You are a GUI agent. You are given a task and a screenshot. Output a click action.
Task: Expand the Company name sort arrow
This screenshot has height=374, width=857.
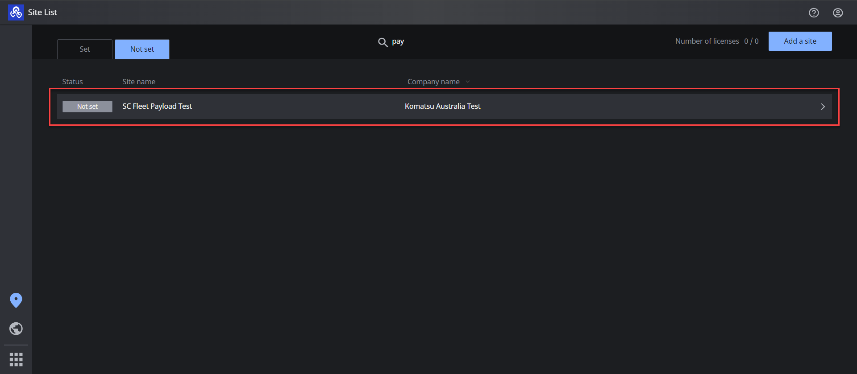tap(468, 82)
